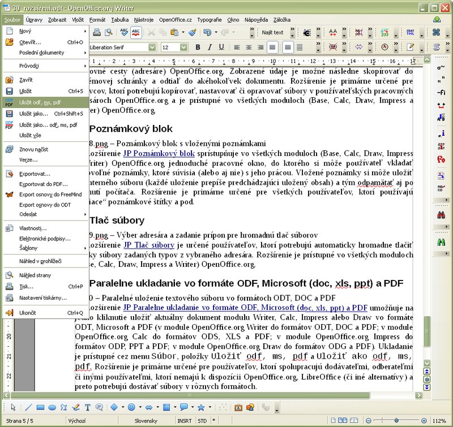Click the download update icon at top right
Viewport: 453px width, 427px height.
tap(437, 20)
